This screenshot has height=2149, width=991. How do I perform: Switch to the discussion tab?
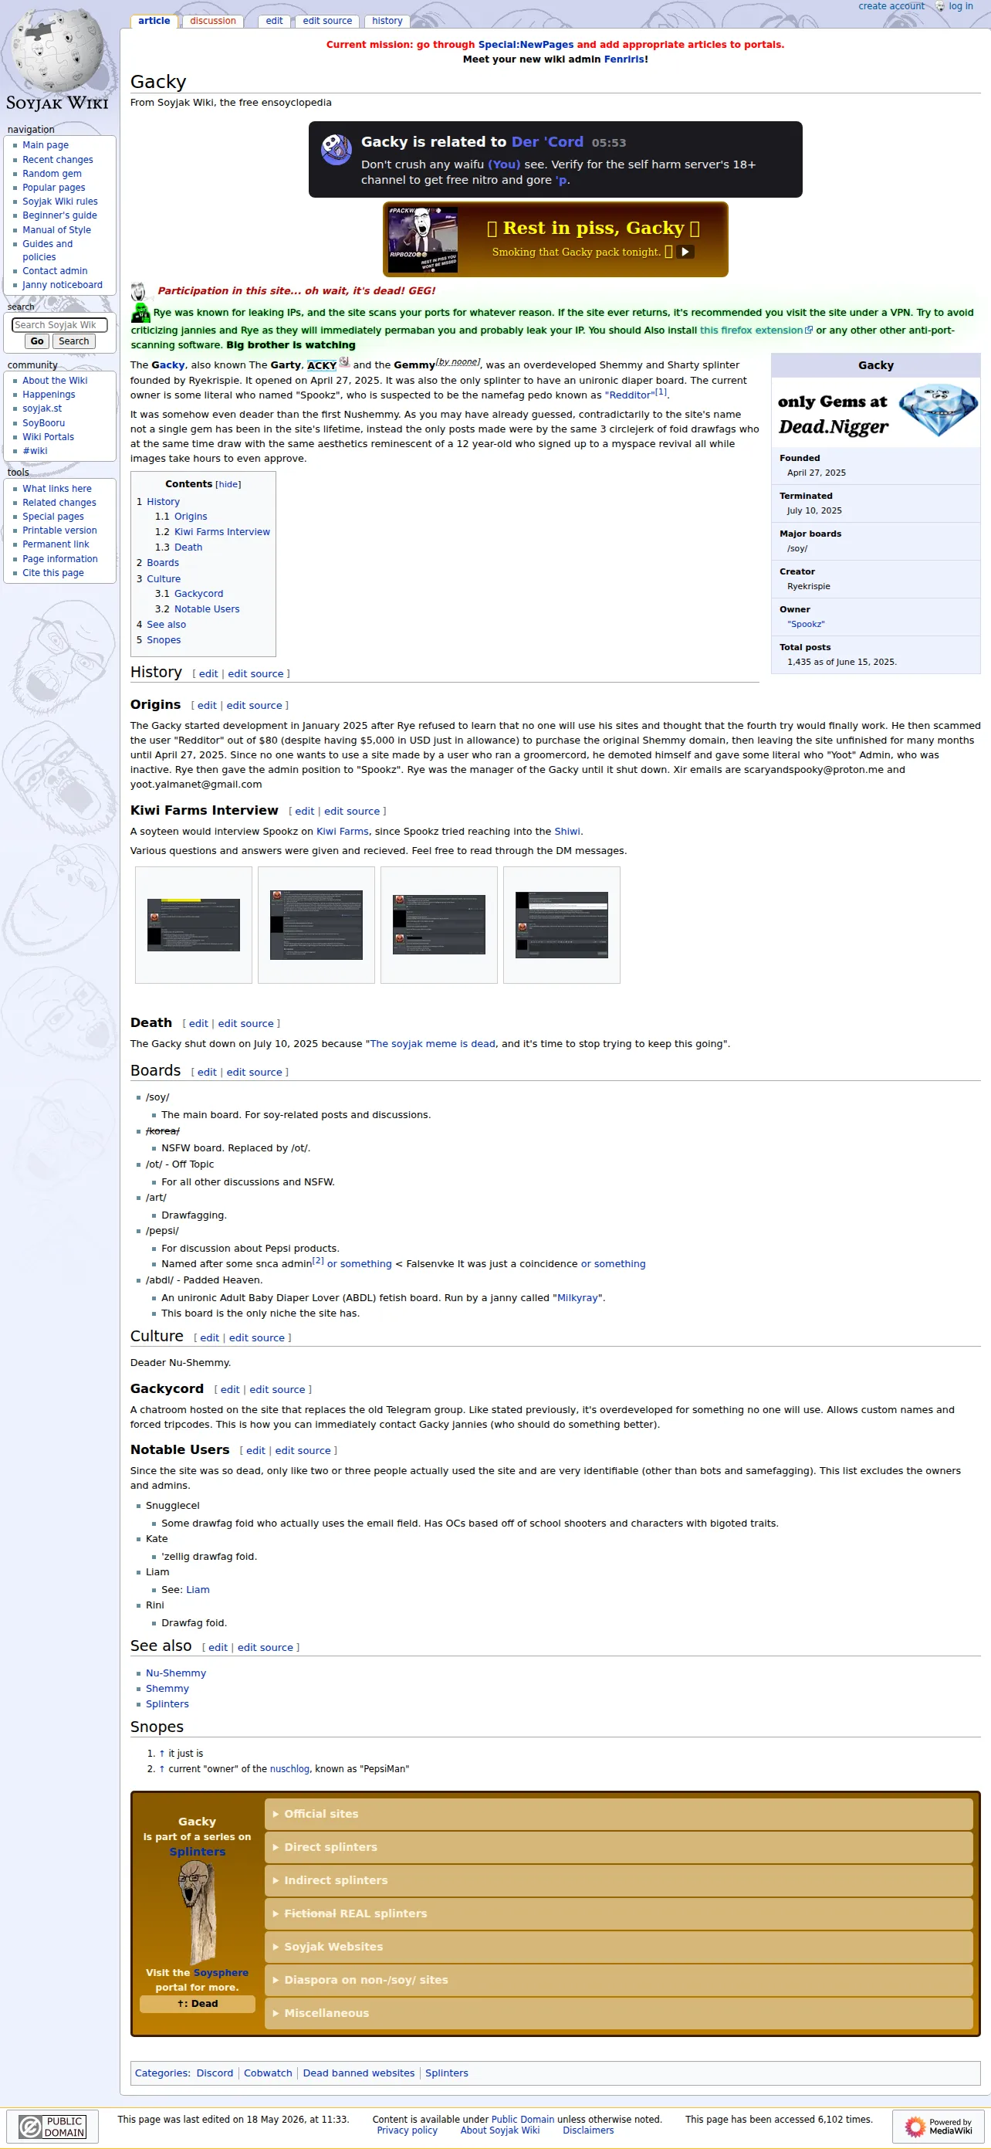pyautogui.click(x=213, y=21)
